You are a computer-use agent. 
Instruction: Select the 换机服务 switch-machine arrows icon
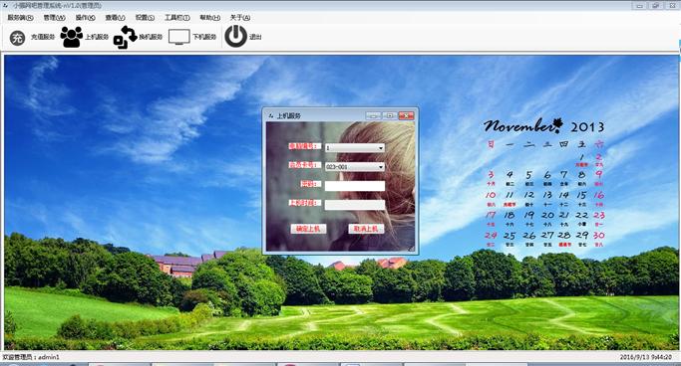click(125, 37)
